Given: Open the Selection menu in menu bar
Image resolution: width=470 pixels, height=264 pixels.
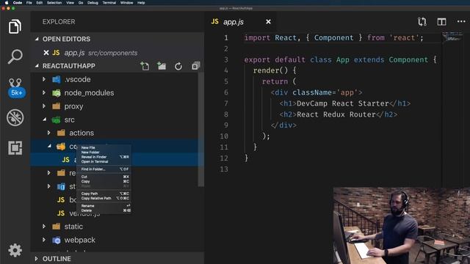Looking at the screenshot, I should tap(54, 3).
